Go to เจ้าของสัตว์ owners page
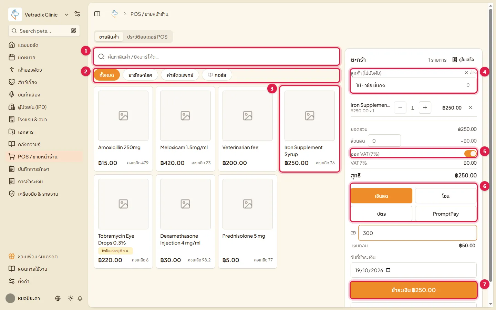496x310 pixels. tap(45, 70)
